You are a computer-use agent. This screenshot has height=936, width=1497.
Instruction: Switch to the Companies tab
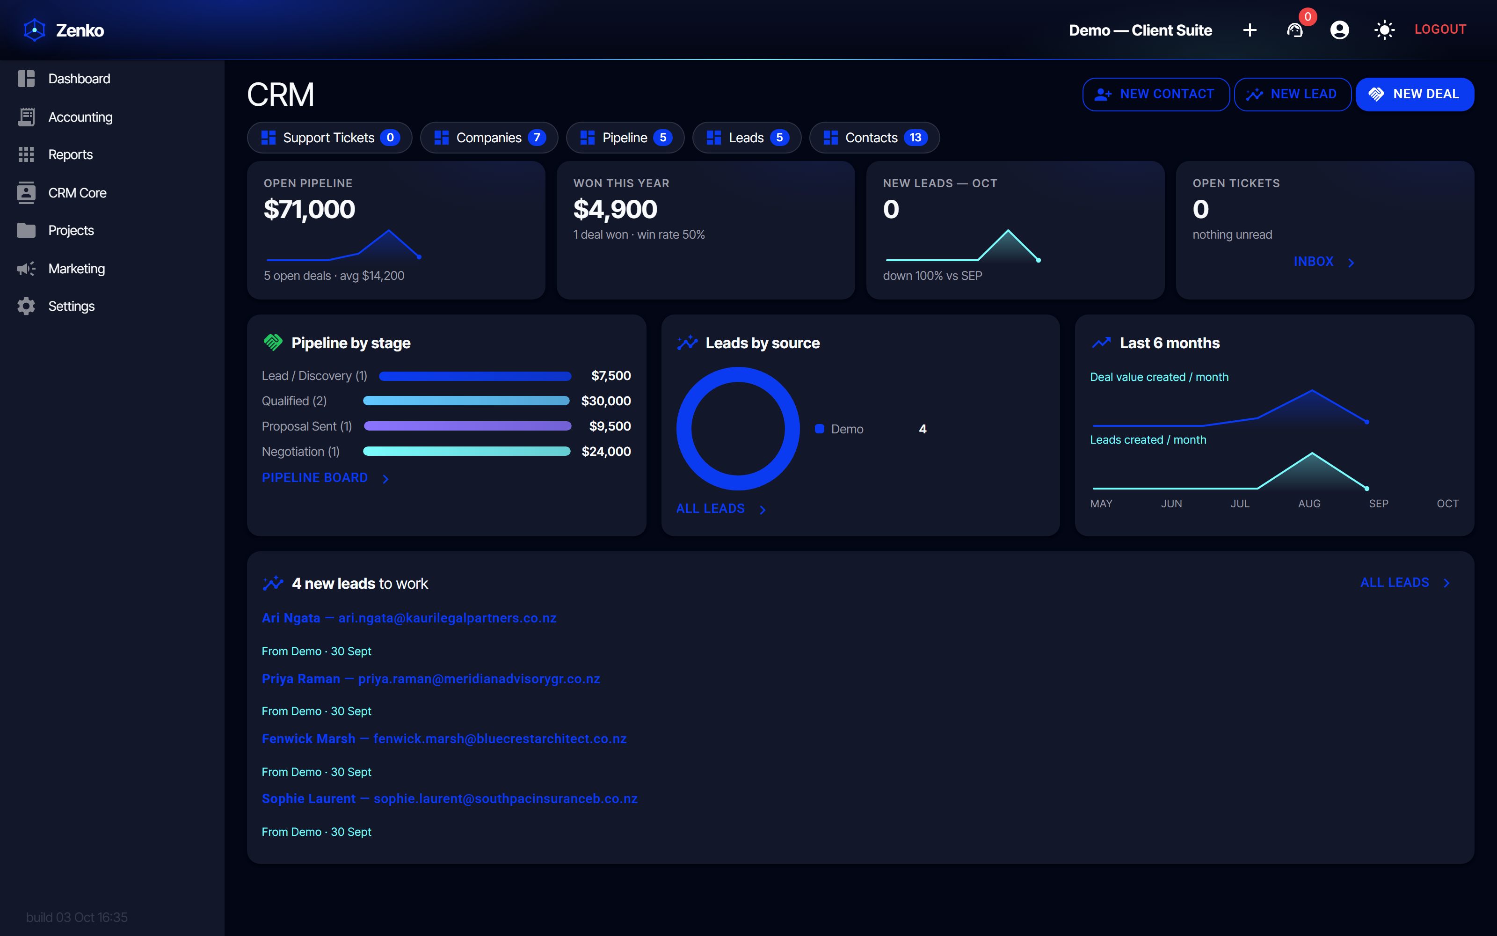(489, 138)
